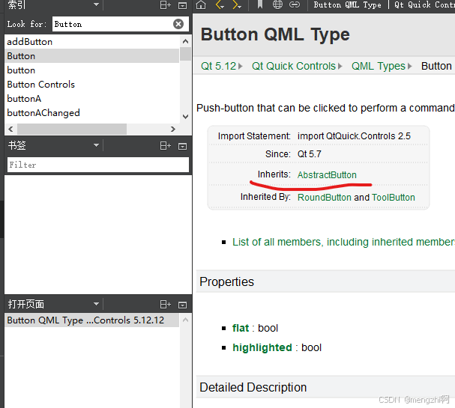Click the bookmarks Filter field
This screenshot has width=455, height=408.
pos(98,165)
